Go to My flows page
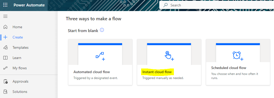 click(19, 68)
